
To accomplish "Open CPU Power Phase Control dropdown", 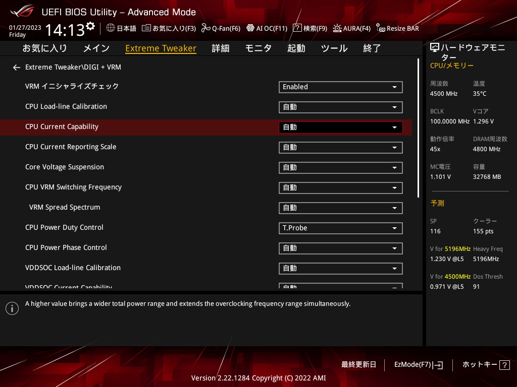I will click(341, 248).
